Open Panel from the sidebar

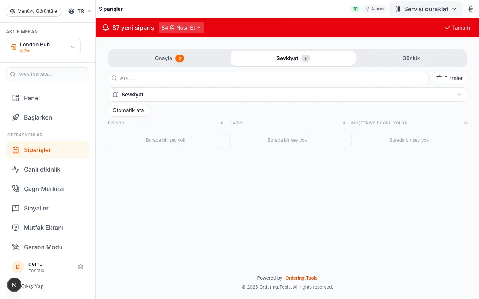[48, 98]
